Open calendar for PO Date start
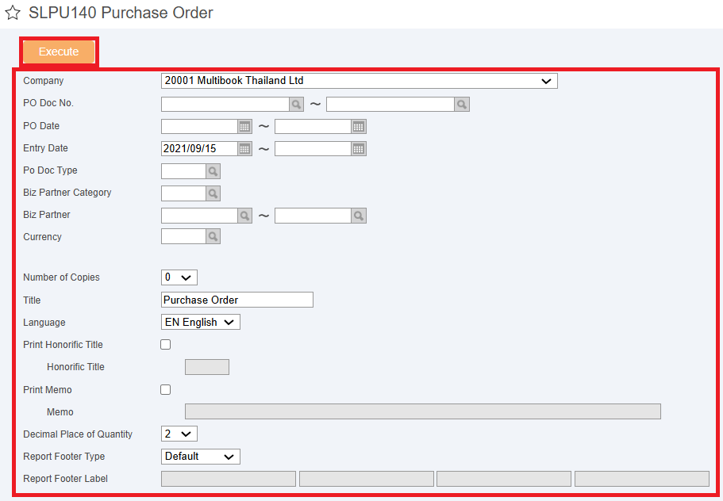 pos(245,126)
